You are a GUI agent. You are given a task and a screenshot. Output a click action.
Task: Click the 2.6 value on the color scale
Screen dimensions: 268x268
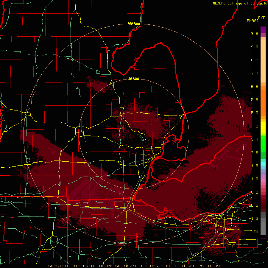click(x=255, y=153)
